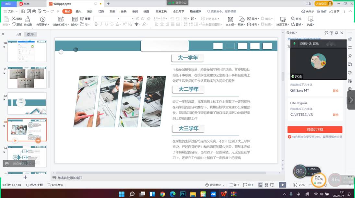
Task: Click 替换 link next to Gill Sans MT
Action: point(335,91)
